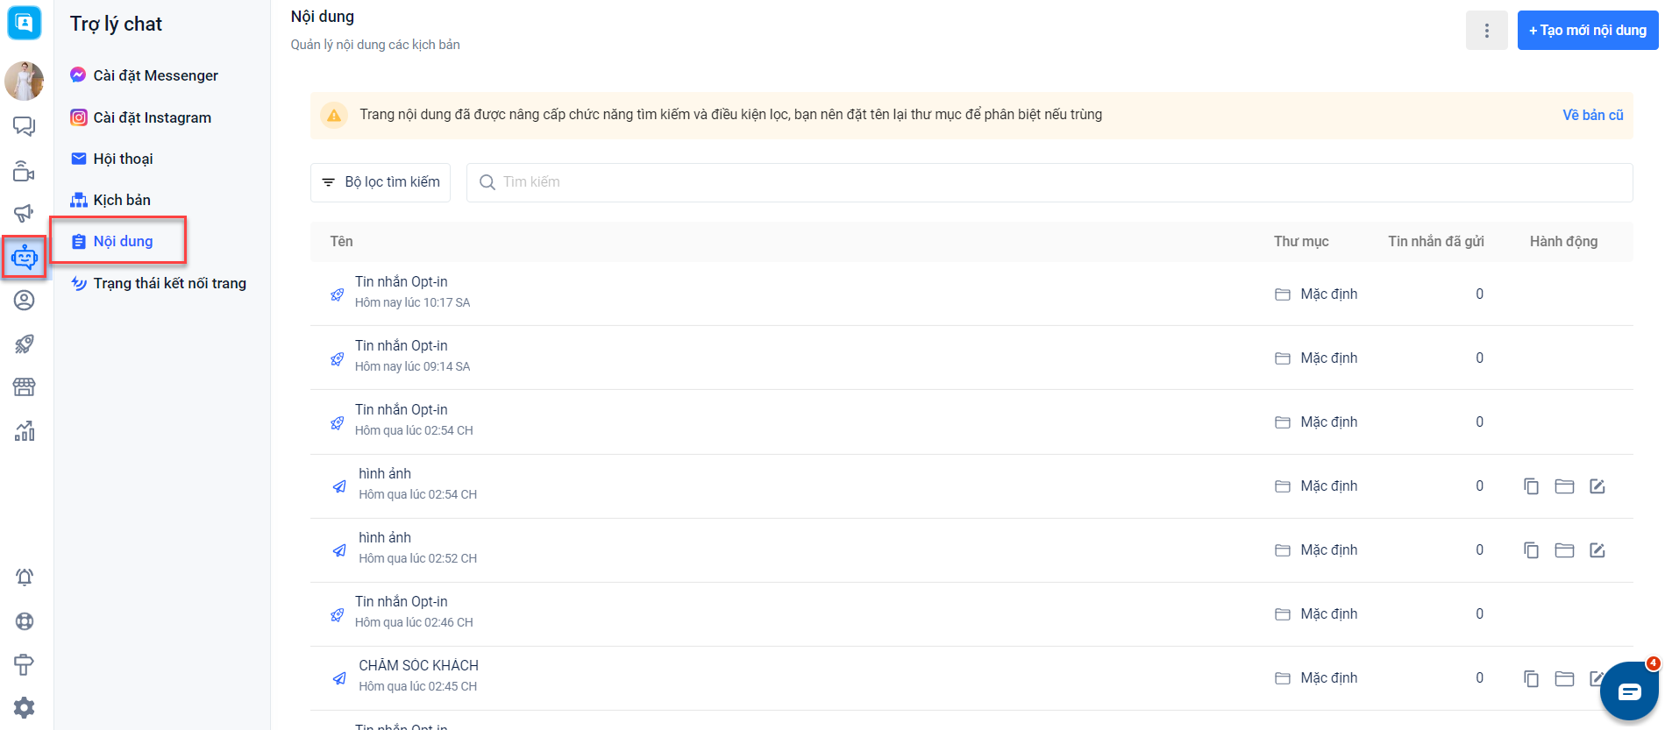This screenshot has width=1665, height=730.
Task: Edit the hình ảnh 02:52 CH content
Action: pyautogui.click(x=1597, y=550)
